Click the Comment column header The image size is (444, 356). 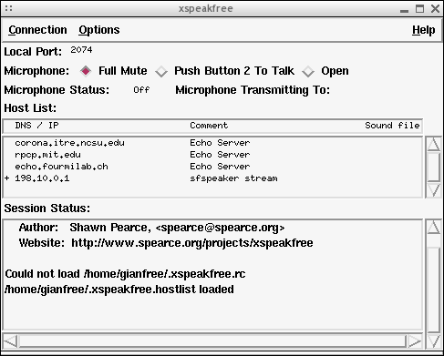pyautogui.click(x=209, y=126)
